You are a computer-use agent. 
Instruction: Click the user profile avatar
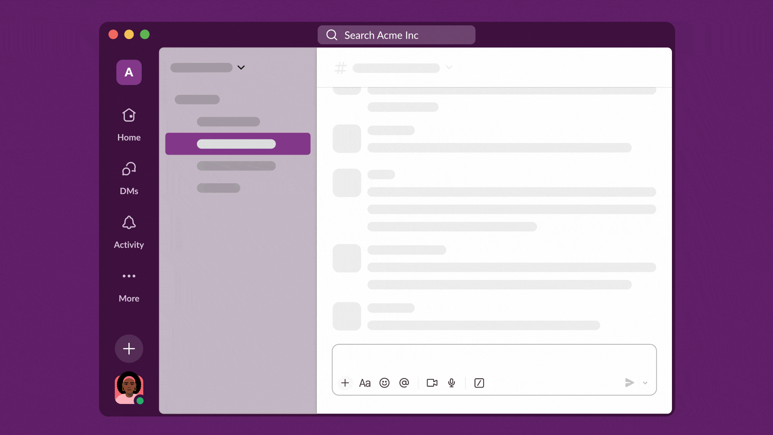coord(128,389)
